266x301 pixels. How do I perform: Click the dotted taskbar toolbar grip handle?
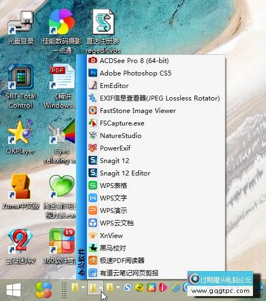tap(64, 290)
